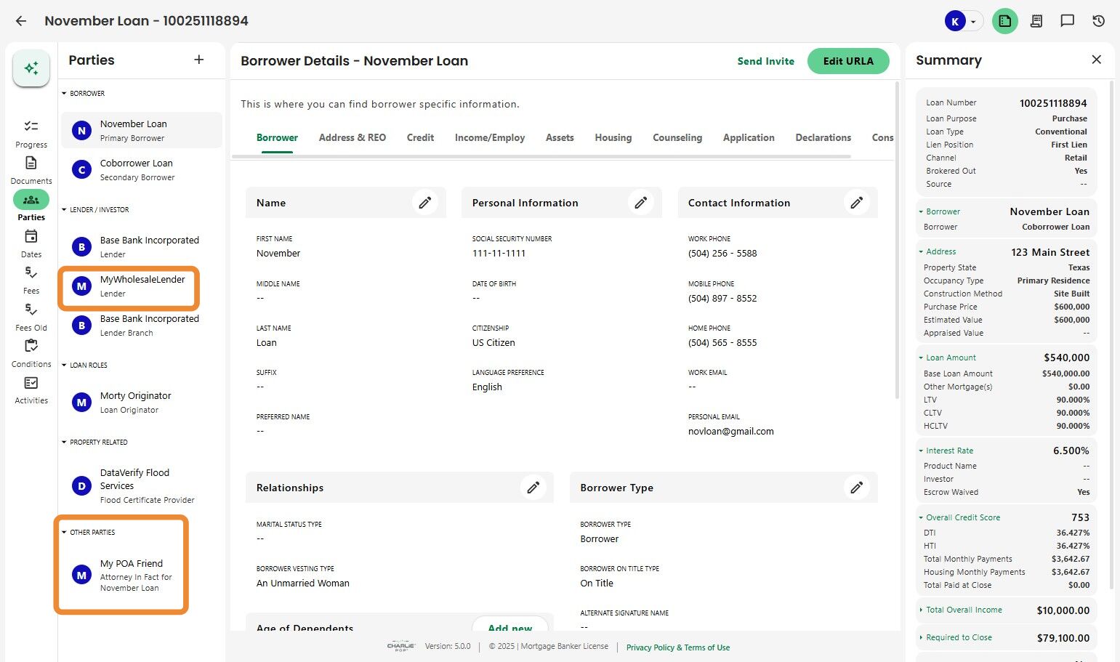Image resolution: width=1120 pixels, height=662 pixels.
Task: Expand the Total Overall Income summary
Action: [x=921, y=610]
